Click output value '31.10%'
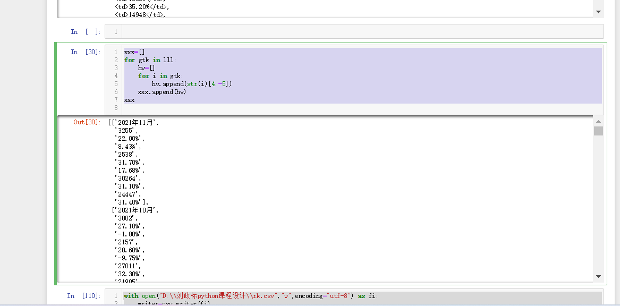Image resolution: width=620 pixels, height=306 pixels. 130,186
